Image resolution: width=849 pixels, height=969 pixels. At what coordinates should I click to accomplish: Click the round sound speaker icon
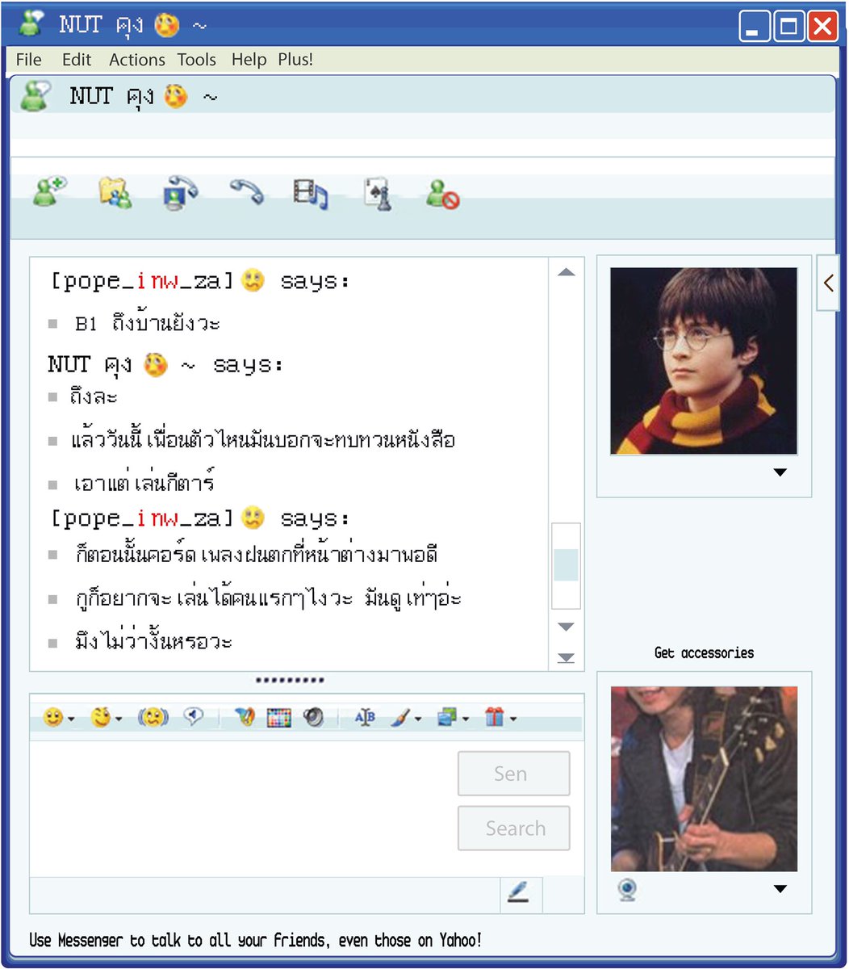pyautogui.click(x=314, y=717)
